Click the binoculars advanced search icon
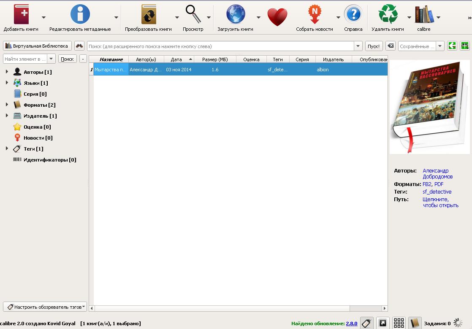The width and height of the screenshot is (472, 329). pos(79,46)
